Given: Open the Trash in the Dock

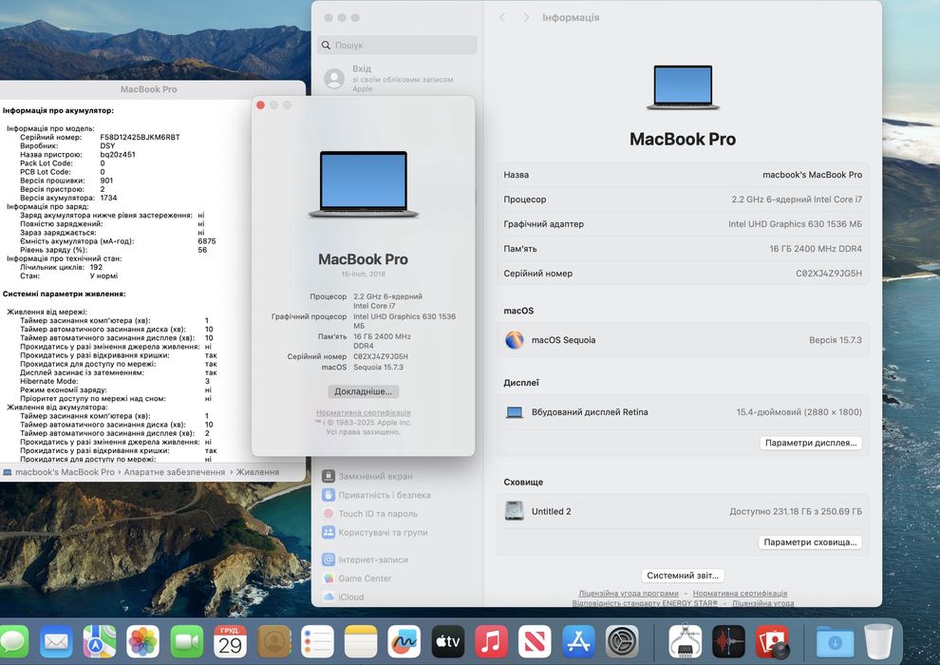Looking at the screenshot, I should point(878,641).
